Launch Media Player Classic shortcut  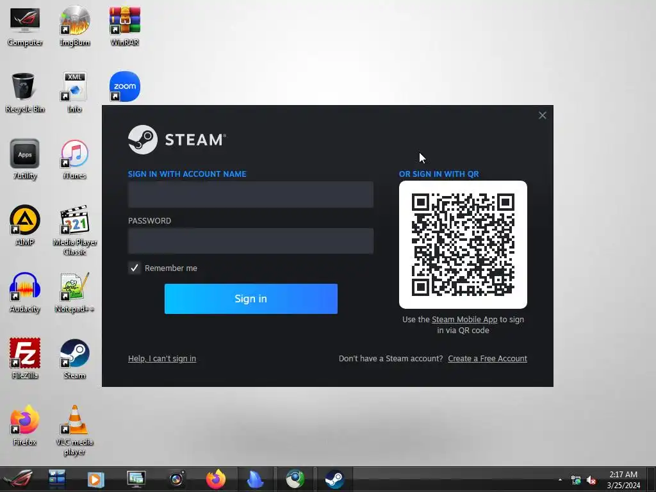(74, 230)
